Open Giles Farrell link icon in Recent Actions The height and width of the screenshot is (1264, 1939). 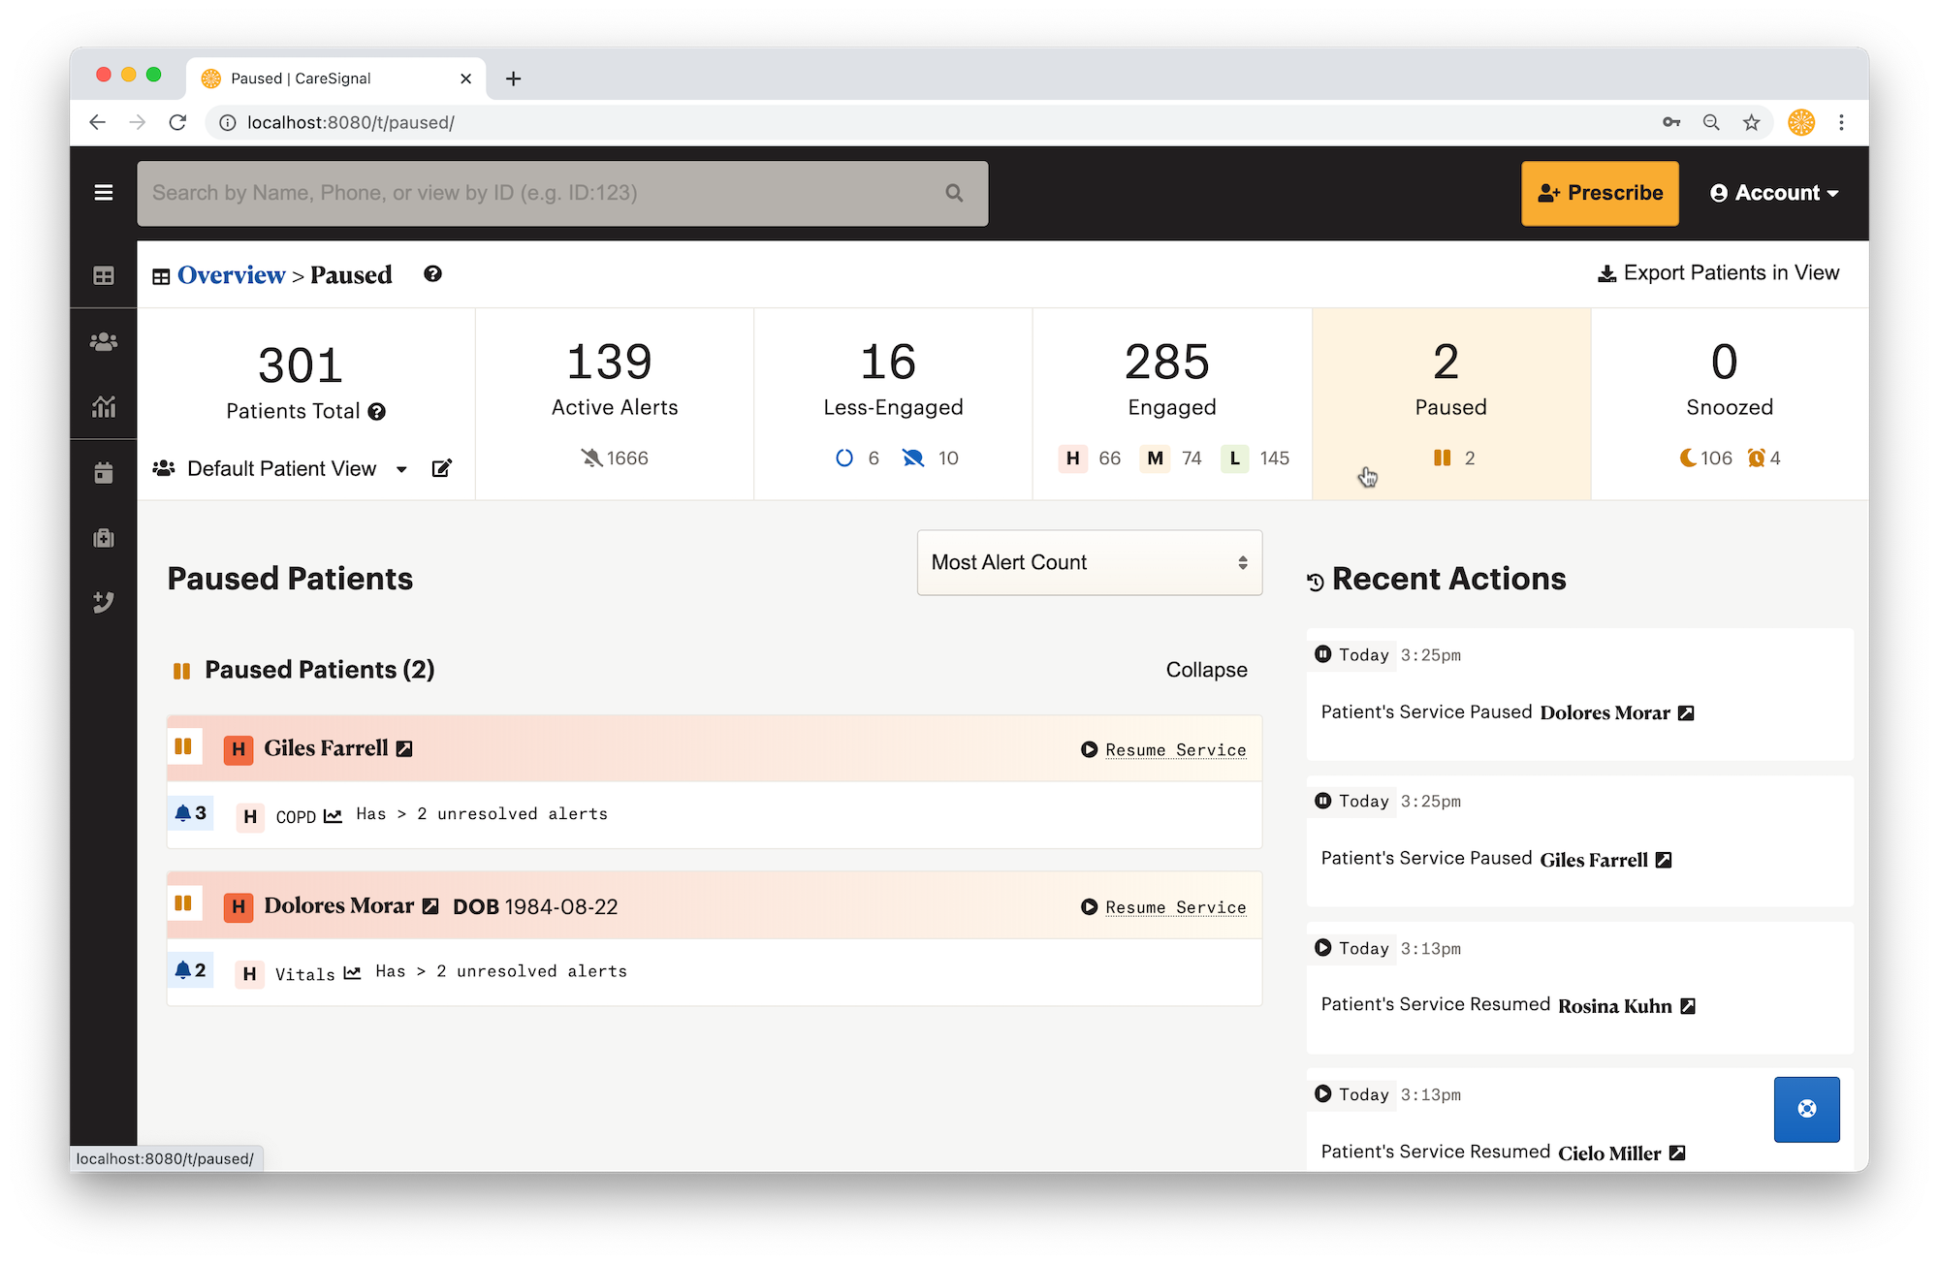1664,860
